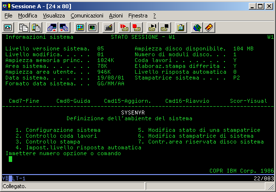Click the Cmd16-Riavvio hotspot text
Image resolution: width=276 pixels, height=192 pixels.
click(x=187, y=101)
